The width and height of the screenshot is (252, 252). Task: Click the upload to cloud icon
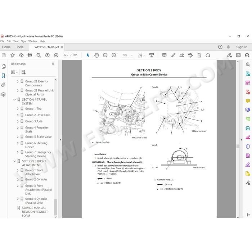[21, 55]
